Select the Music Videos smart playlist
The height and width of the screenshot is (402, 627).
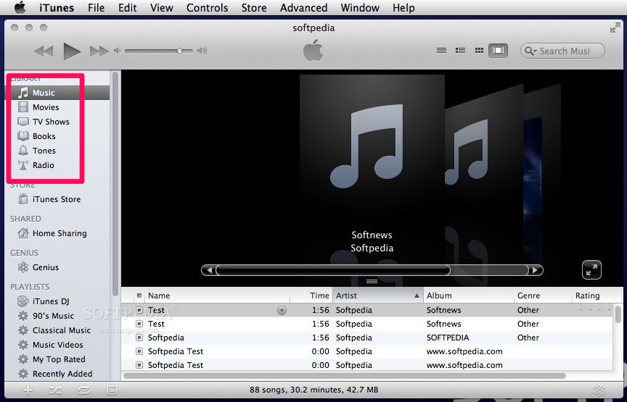(x=57, y=345)
